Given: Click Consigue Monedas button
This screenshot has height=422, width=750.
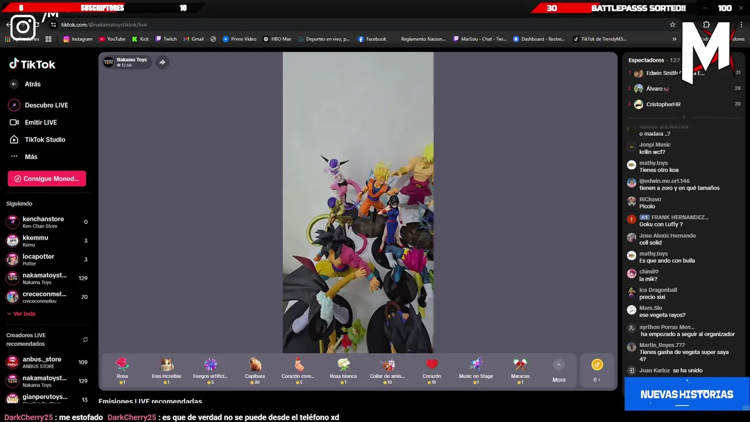Looking at the screenshot, I should [x=47, y=179].
